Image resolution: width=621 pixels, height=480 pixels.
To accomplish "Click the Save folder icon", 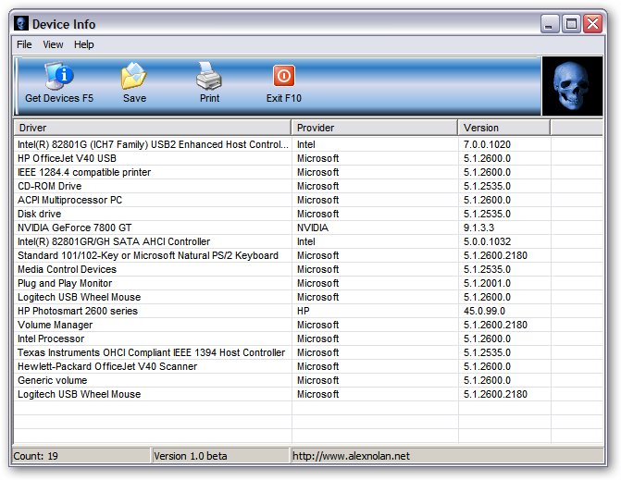I will (x=134, y=75).
